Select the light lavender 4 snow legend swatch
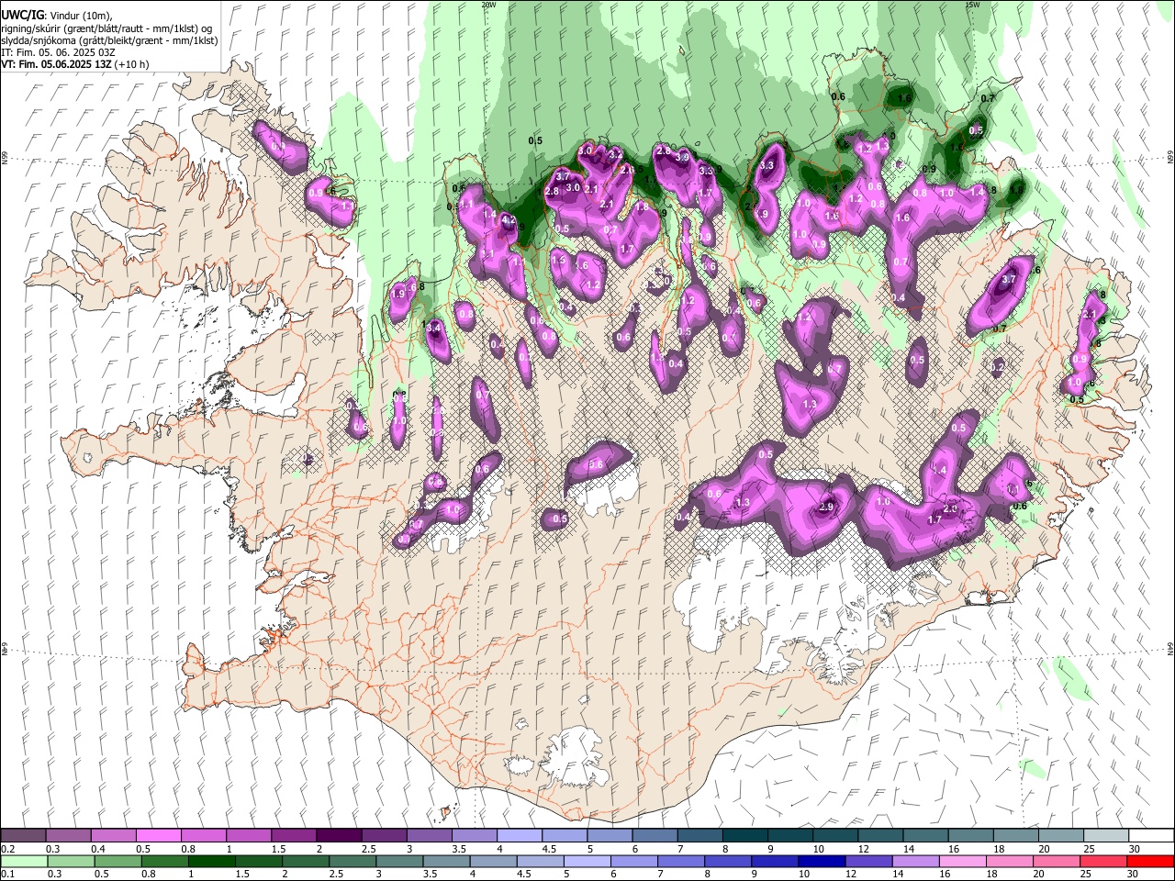The height and width of the screenshot is (881, 1175). point(520,835)
